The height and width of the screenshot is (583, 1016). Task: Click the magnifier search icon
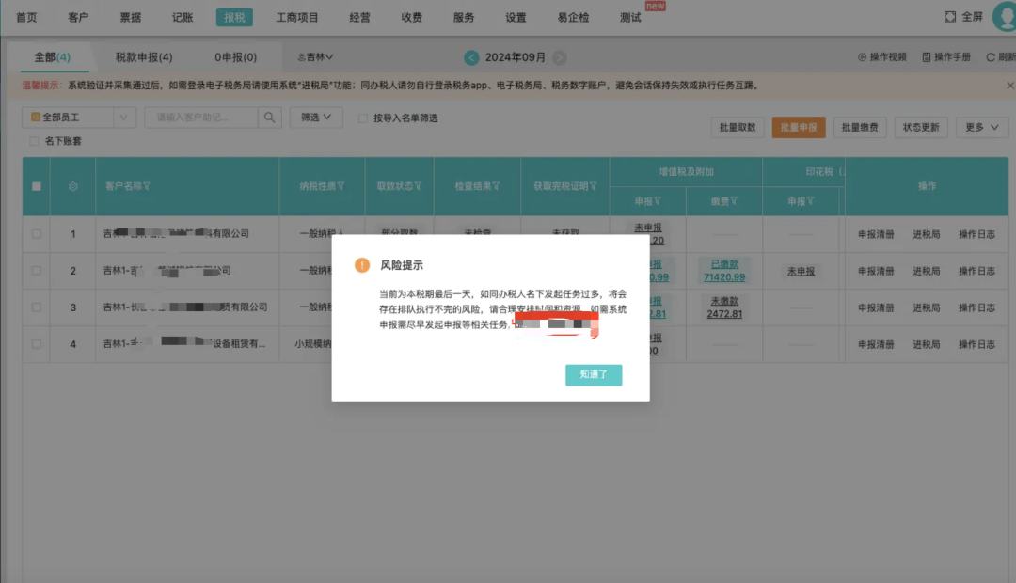pos(270,118)
